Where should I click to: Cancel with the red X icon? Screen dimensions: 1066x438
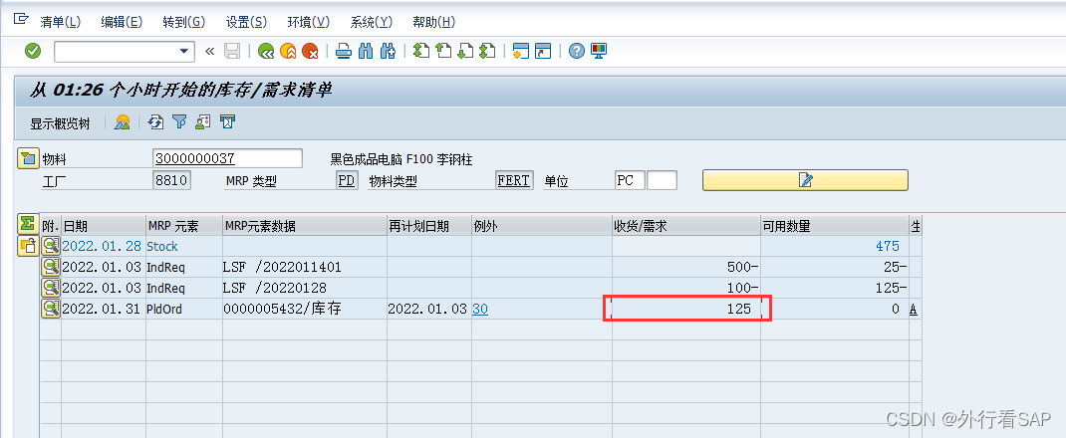click(310, 51)
